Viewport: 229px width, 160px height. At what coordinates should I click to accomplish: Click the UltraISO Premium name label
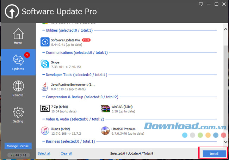[x=123, y=129]
